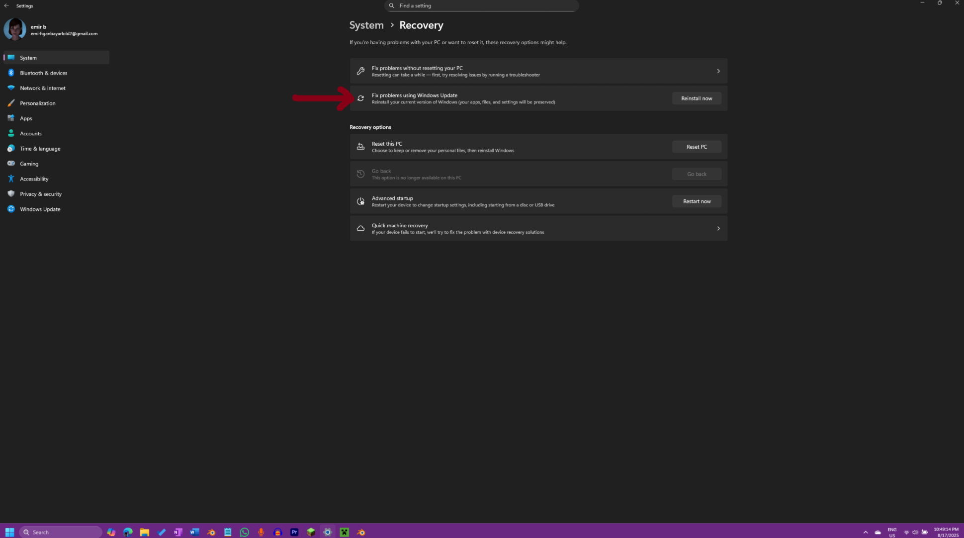
Task: Open WhatsApp from the taskbar
Action: click(x=245, y=532)
